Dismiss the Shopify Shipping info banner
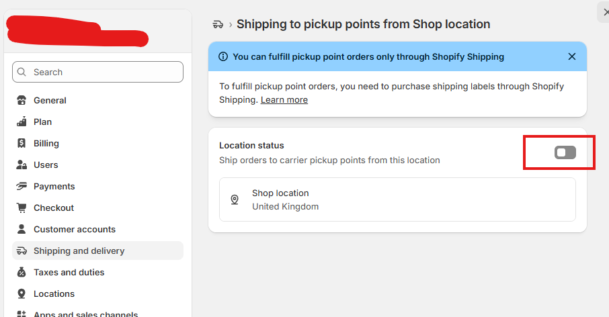Viewport: 609px width, 317px height. 572,56
